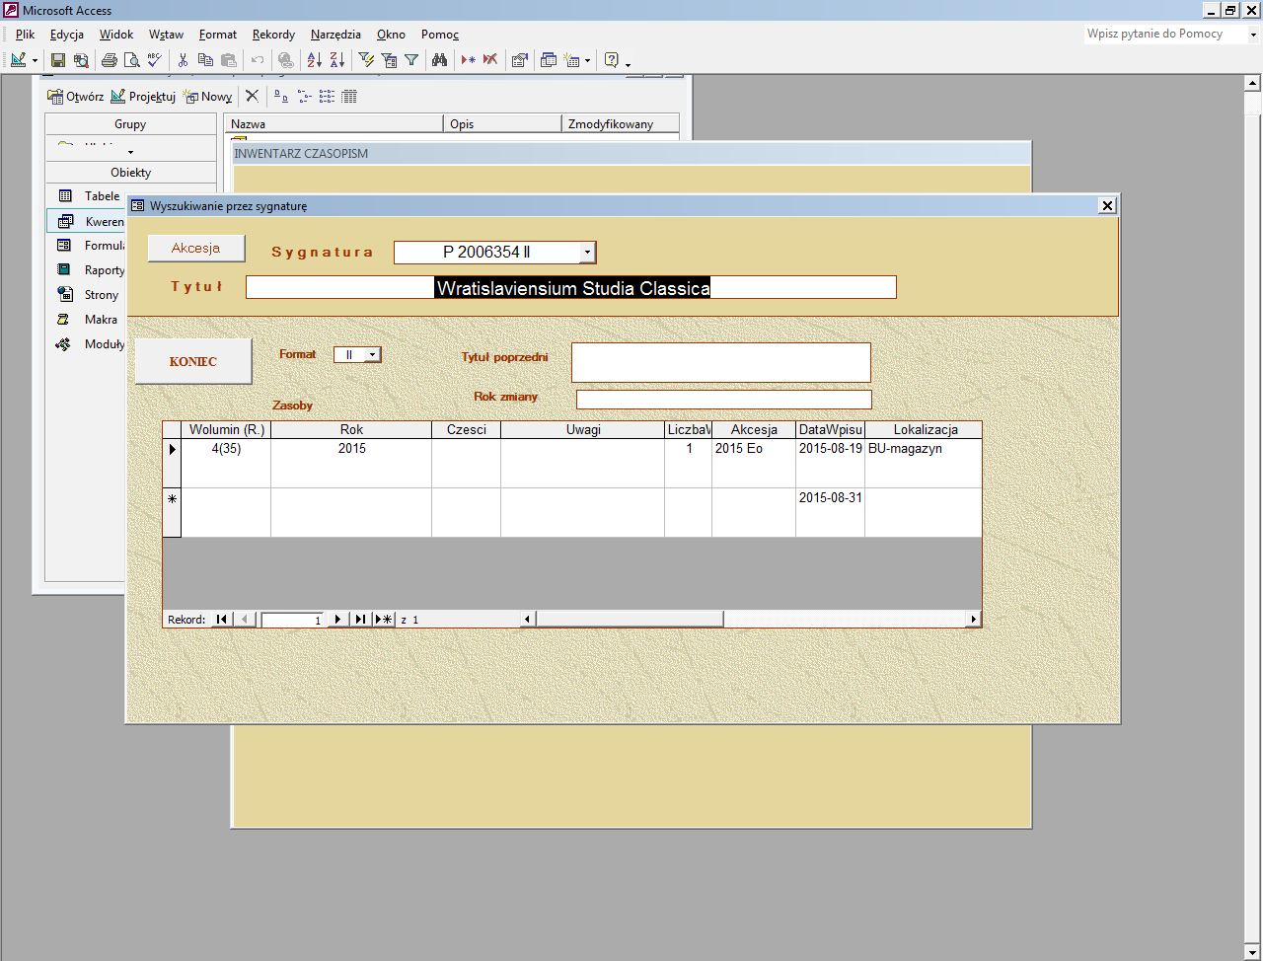This screenshot has height=961, width=1263.
Task: Open the Format combo box dropdown
Action: [x=372, y=354]
